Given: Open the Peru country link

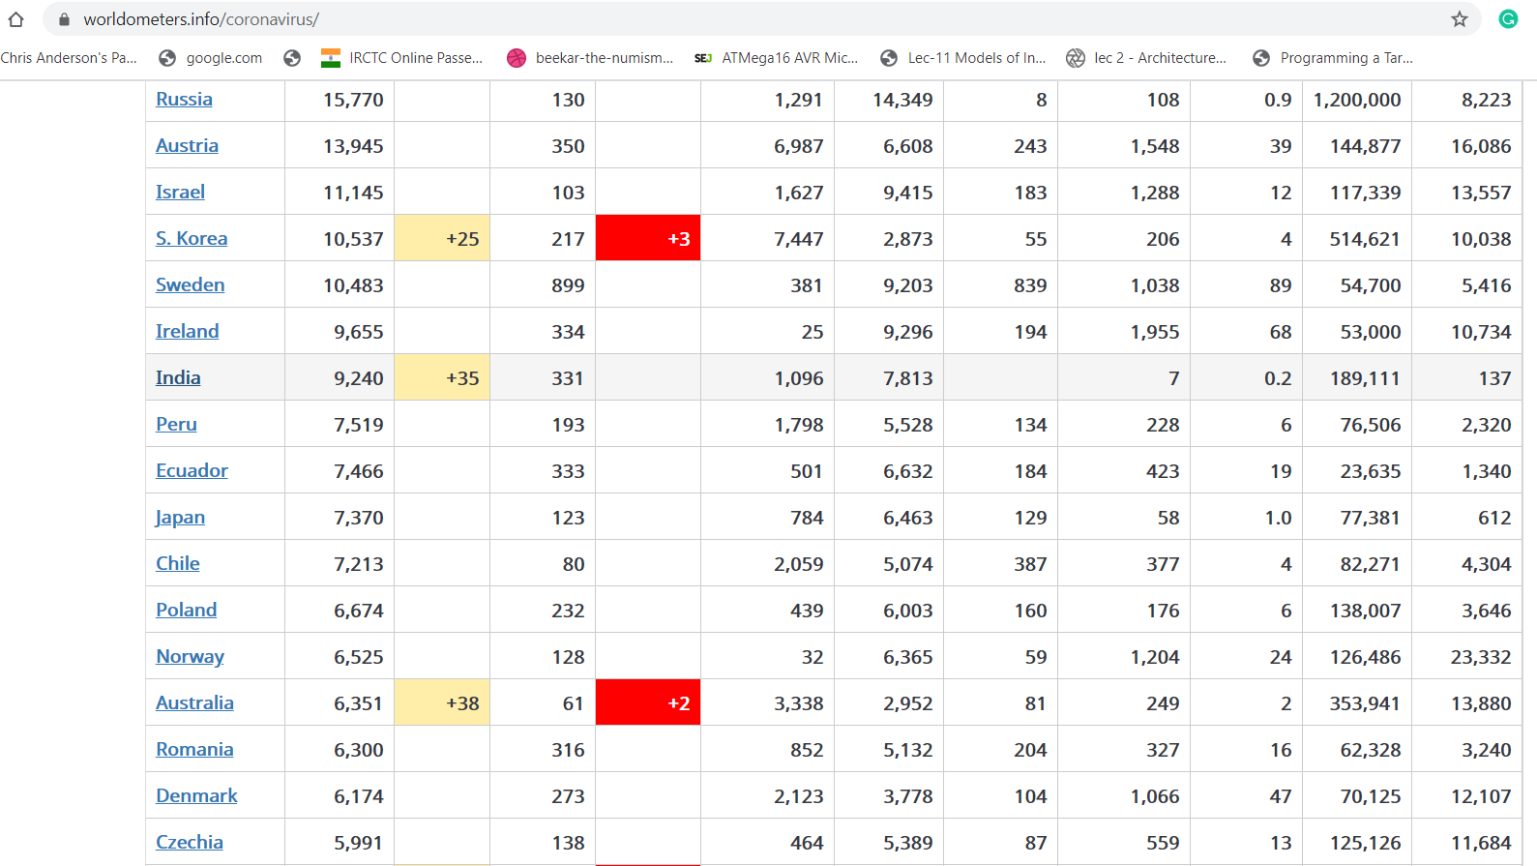Looking at the screenshot, I should (176, 424).
